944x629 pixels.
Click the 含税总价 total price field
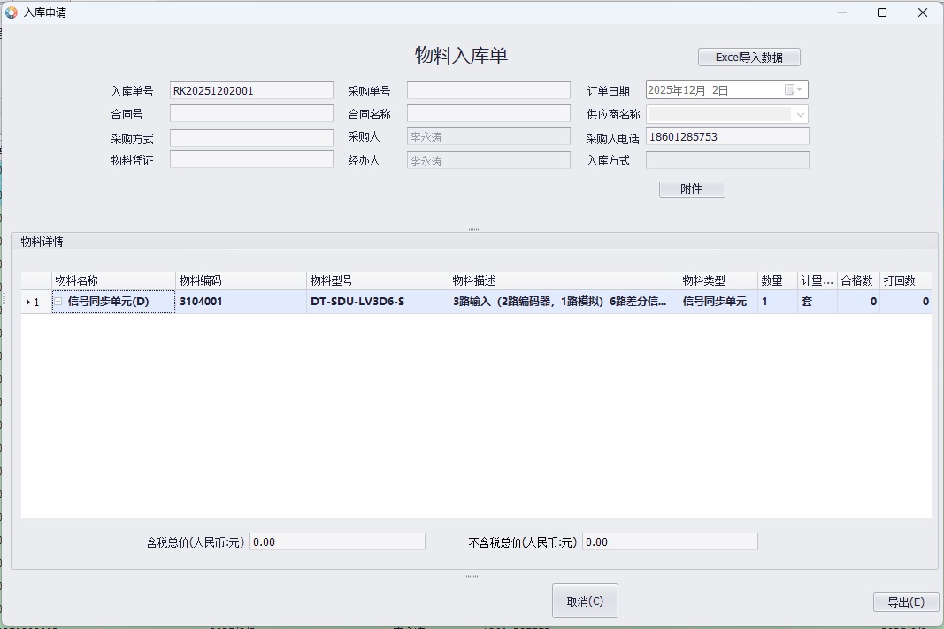pos(337,541)
